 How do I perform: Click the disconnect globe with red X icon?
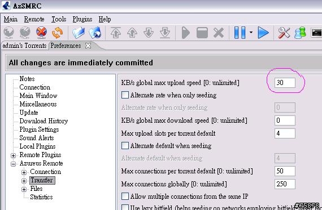[41, 33]
